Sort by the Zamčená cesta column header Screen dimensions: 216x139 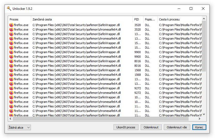click(82, 19)
